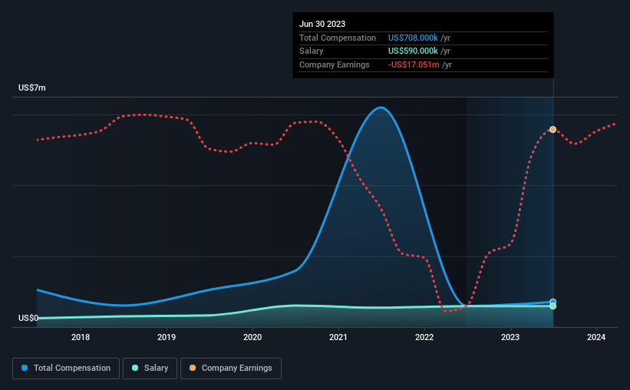Image resolution: width=630 pixels, height=390 pixels.
Task: Click the Salary tooltip row label
Action: [x=311, y=51]
